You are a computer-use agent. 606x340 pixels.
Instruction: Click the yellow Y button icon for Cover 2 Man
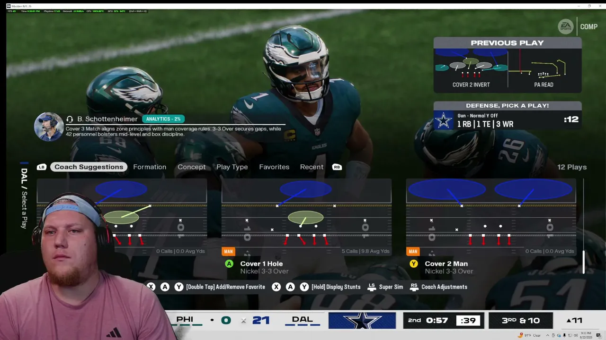pos(414,264)
